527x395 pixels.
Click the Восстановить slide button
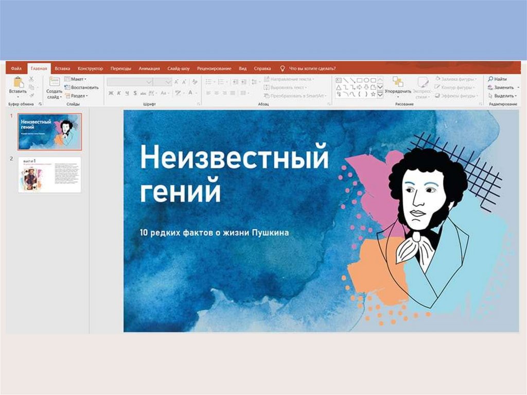click(x=81, y=88)
